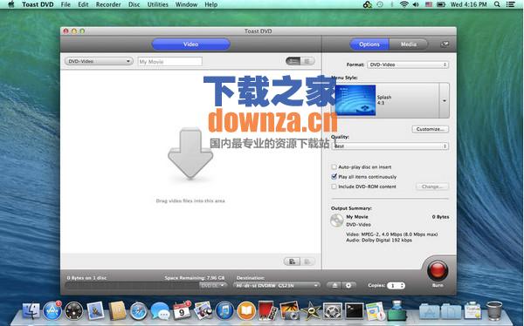Click the dimmed Change... button
Image resolution: width=524 pixels, height=326 pixels.
point(432,187)
